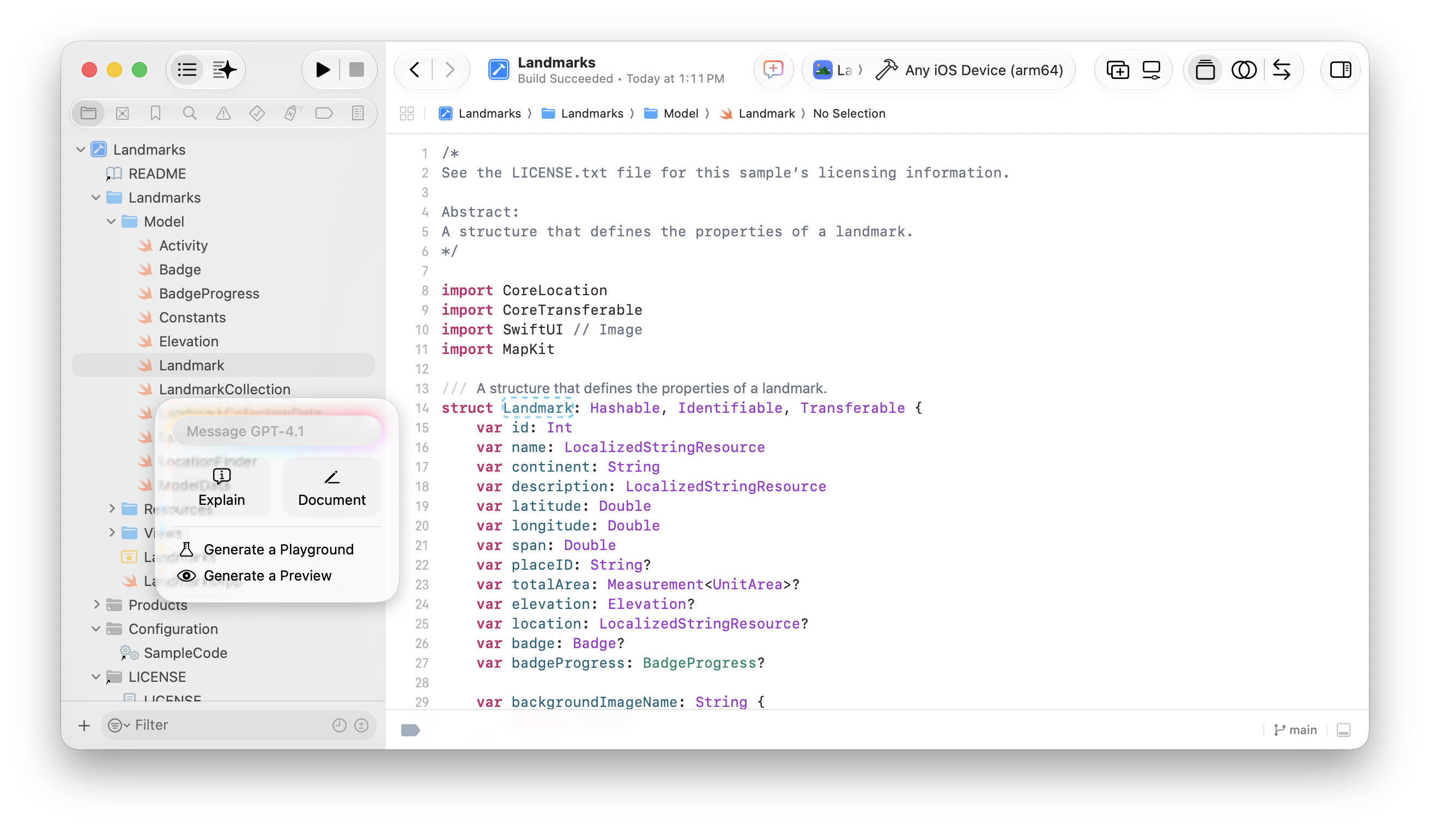The width and height of the screenshot is (1430, 830).
Task: Collapse the Landmarks folder group
Action: 96,197
